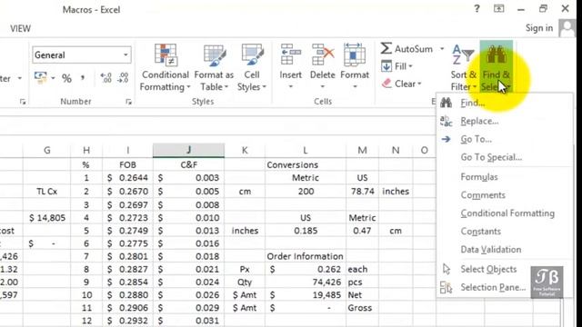The image size is (582, 327).
Task: Click cell showing '$ 14,805'
Action: 46,218
